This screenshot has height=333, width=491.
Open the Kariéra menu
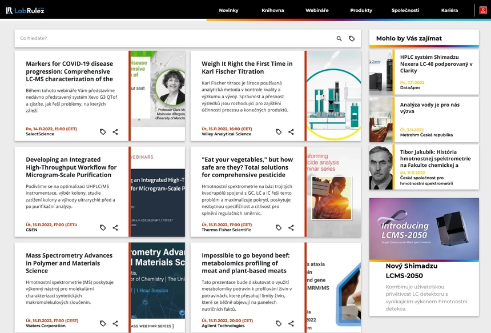click(449, 10)
